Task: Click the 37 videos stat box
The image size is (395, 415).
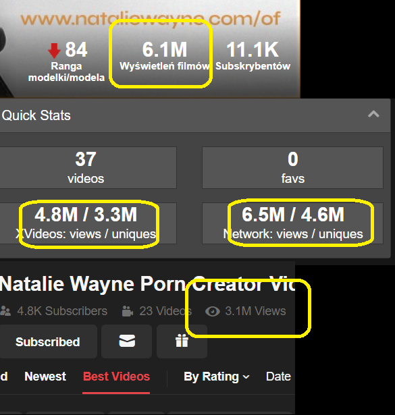Action: coord(87,167)
